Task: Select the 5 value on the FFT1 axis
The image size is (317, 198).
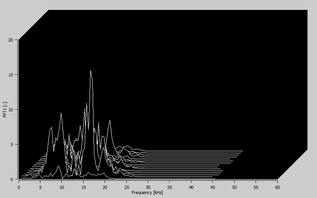Action: [x=12, y=145]
